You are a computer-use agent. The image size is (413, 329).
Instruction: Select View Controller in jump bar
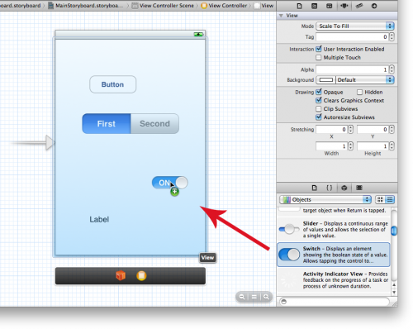point(225,6)
